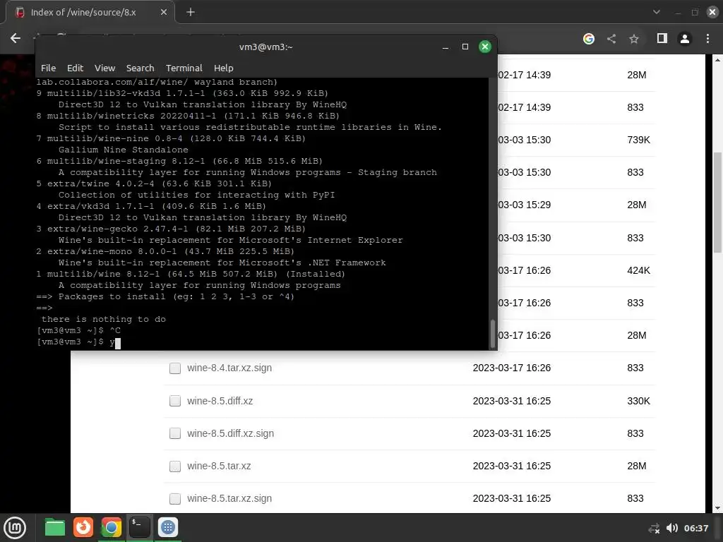This screenshot has width=723, height=542.
Task: Click the terminal prompt line with 'y'
Action: click(x=78, y=342)
